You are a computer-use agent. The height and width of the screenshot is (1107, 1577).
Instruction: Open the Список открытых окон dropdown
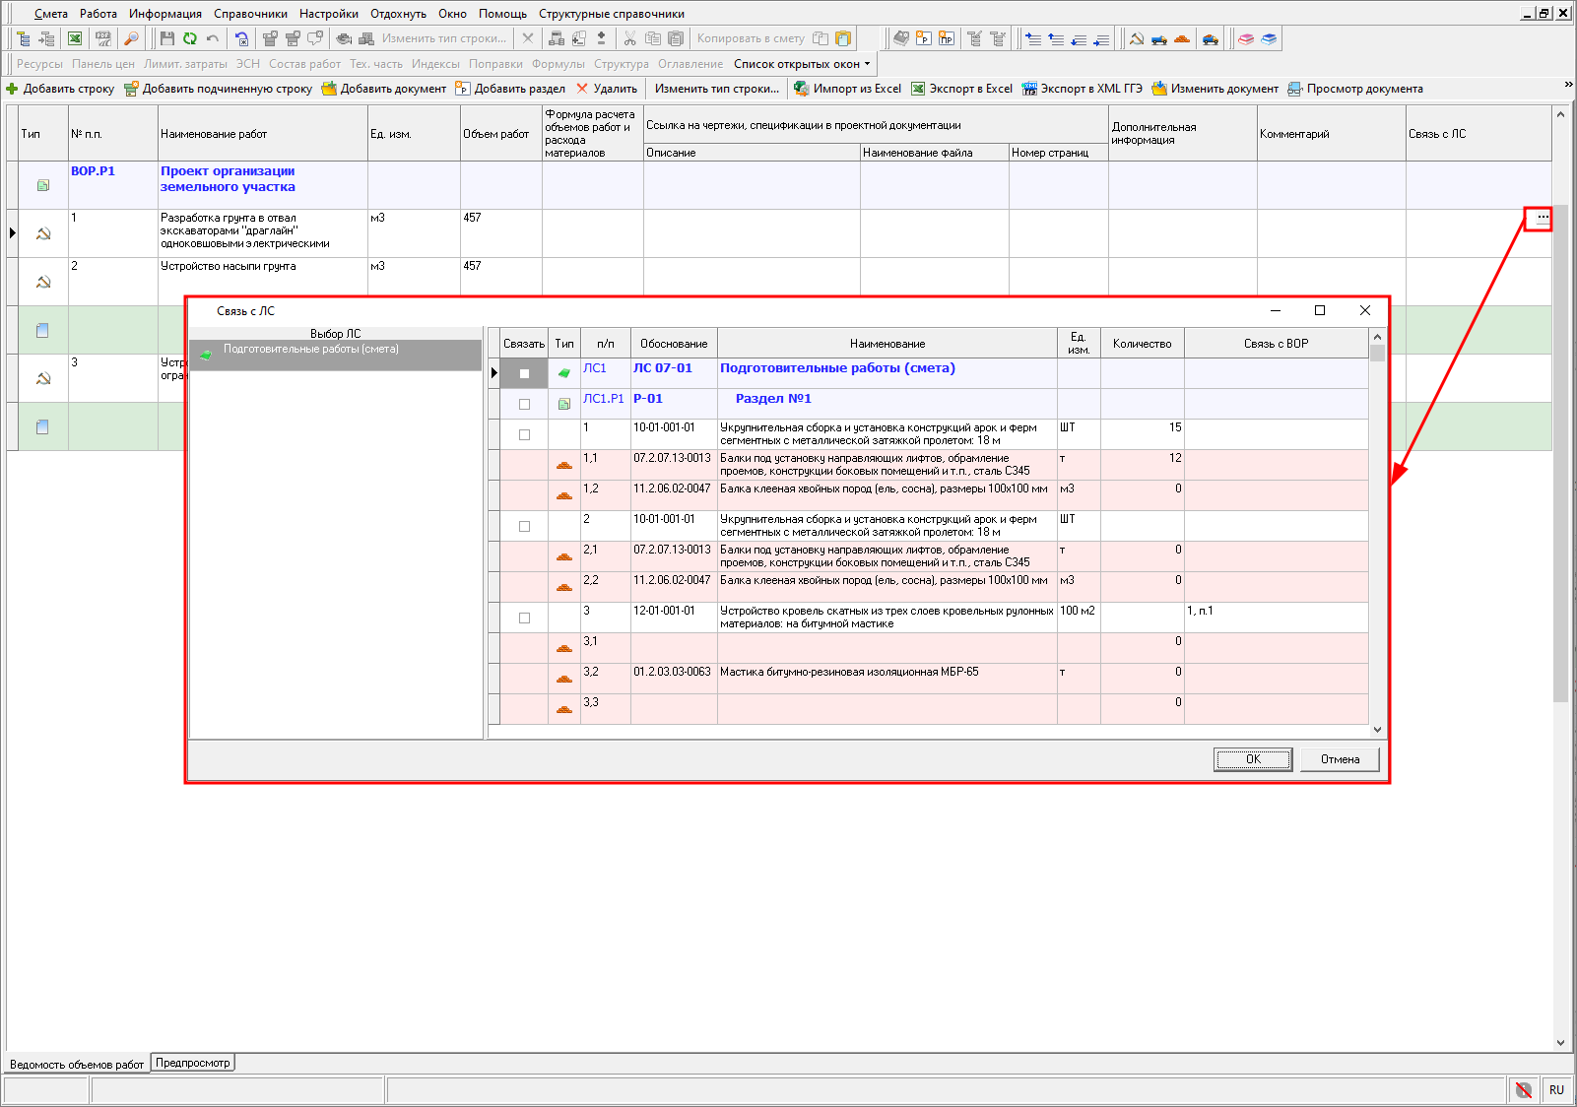(x=802, y=64)
